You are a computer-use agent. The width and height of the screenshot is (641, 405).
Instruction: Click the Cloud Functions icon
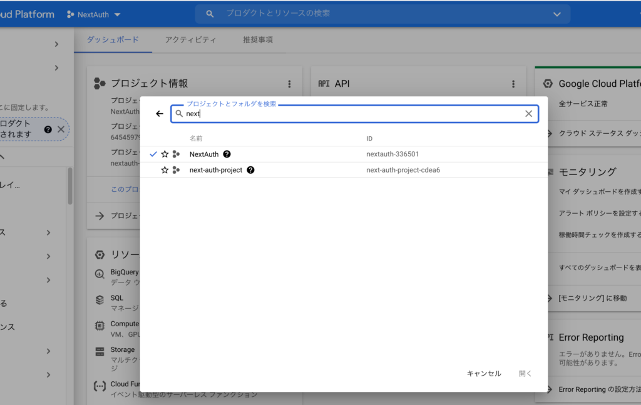point(99,386)
